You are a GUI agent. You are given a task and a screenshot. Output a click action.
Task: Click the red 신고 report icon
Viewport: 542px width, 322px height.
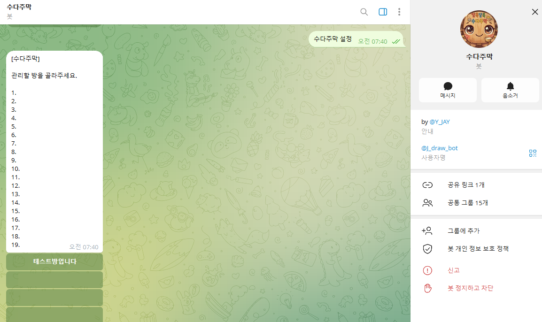(427, 270)
